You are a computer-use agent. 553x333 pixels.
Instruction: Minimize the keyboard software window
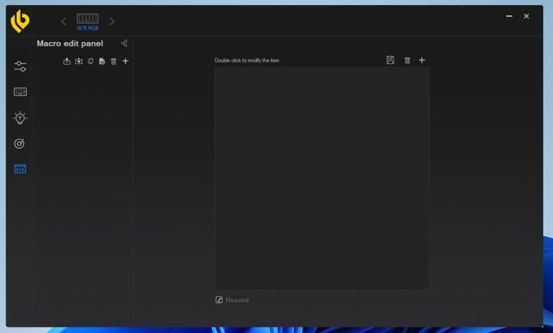point(509,16)
